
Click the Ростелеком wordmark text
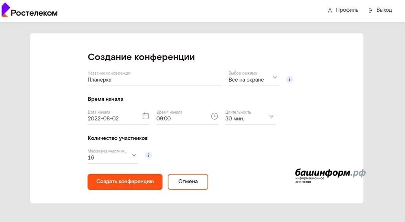[34, 13]
